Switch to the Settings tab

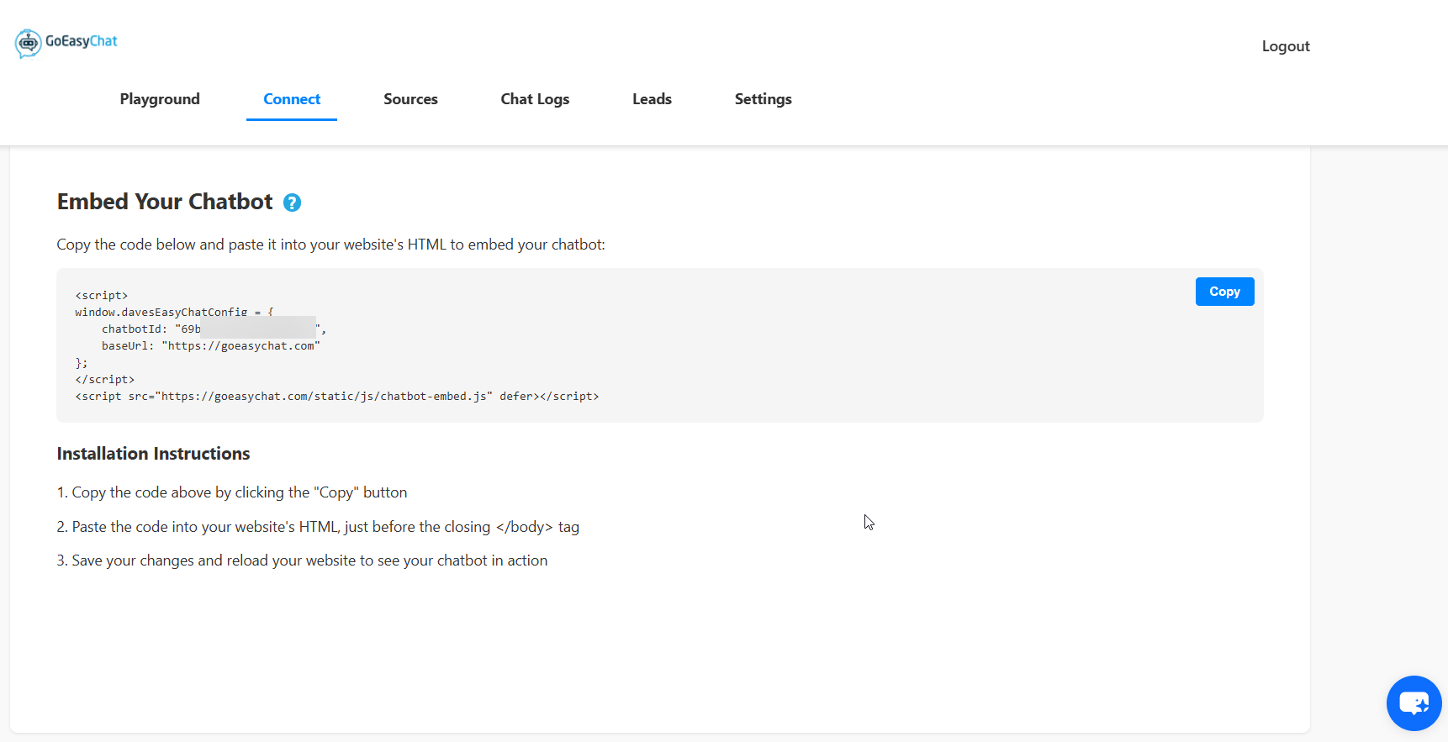(x=763, y=99)
